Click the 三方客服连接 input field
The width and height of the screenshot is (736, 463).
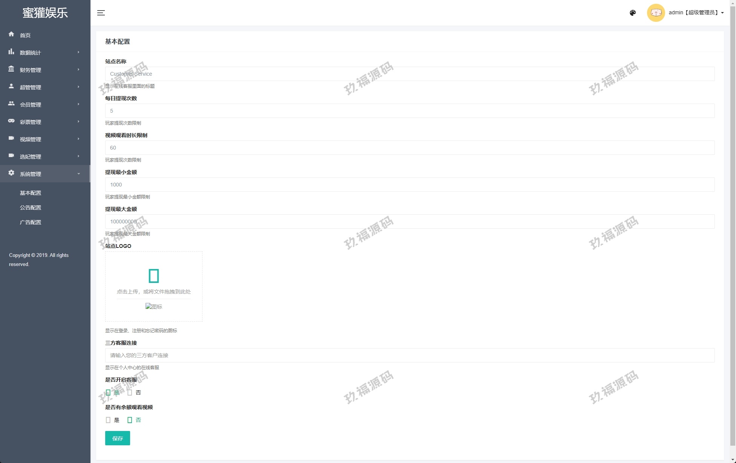409,355
